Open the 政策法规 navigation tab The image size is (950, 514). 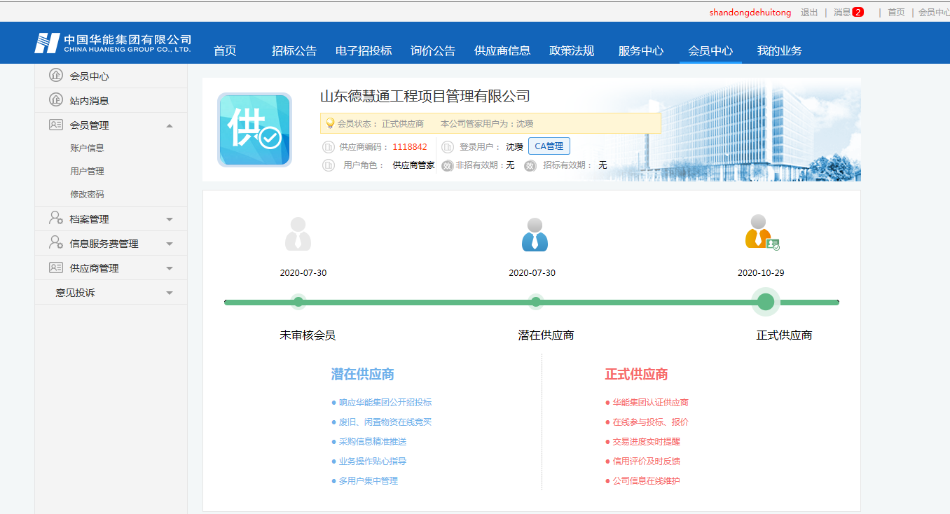(x=572, y=50)
